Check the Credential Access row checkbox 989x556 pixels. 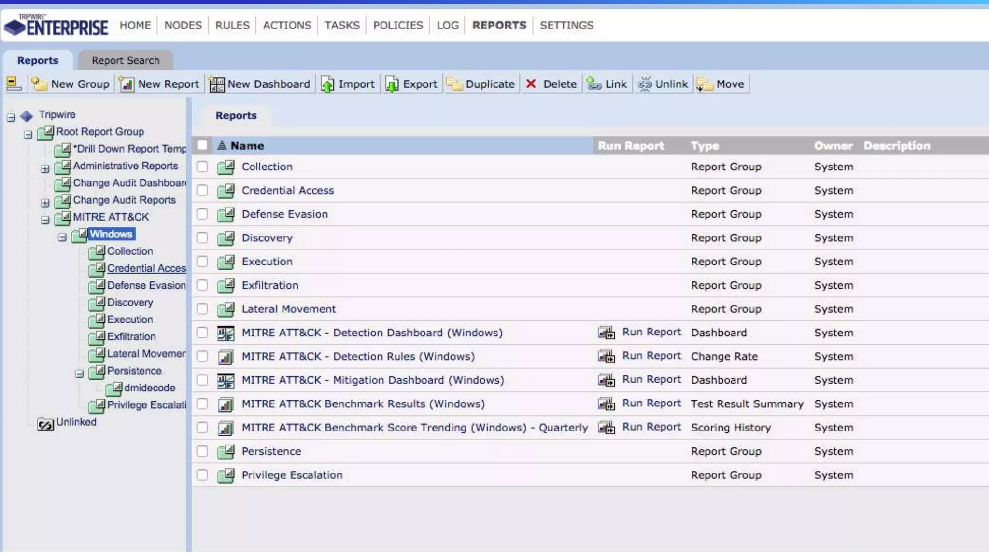click(x=202, y=190)
